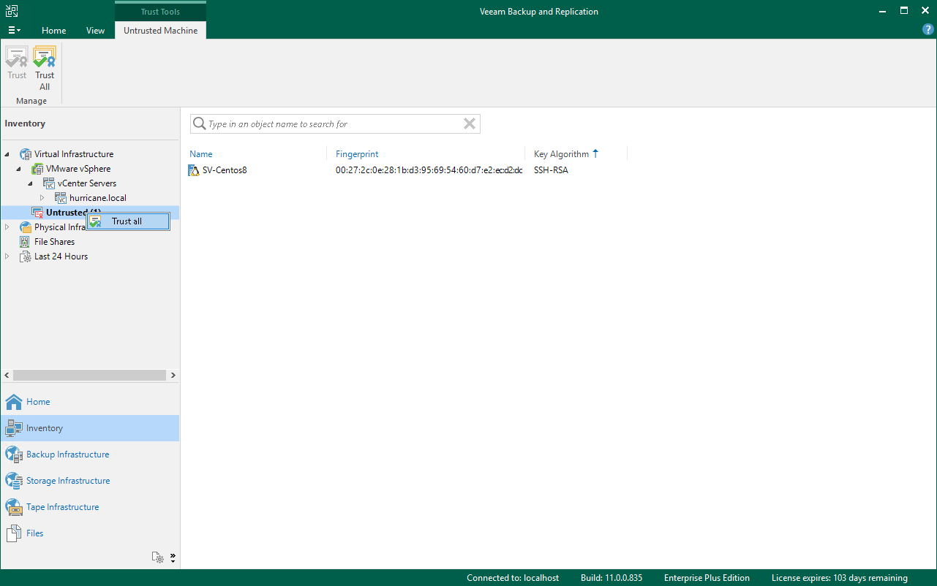
Task: Click the Connected to: localhost status
Action: 513,578
